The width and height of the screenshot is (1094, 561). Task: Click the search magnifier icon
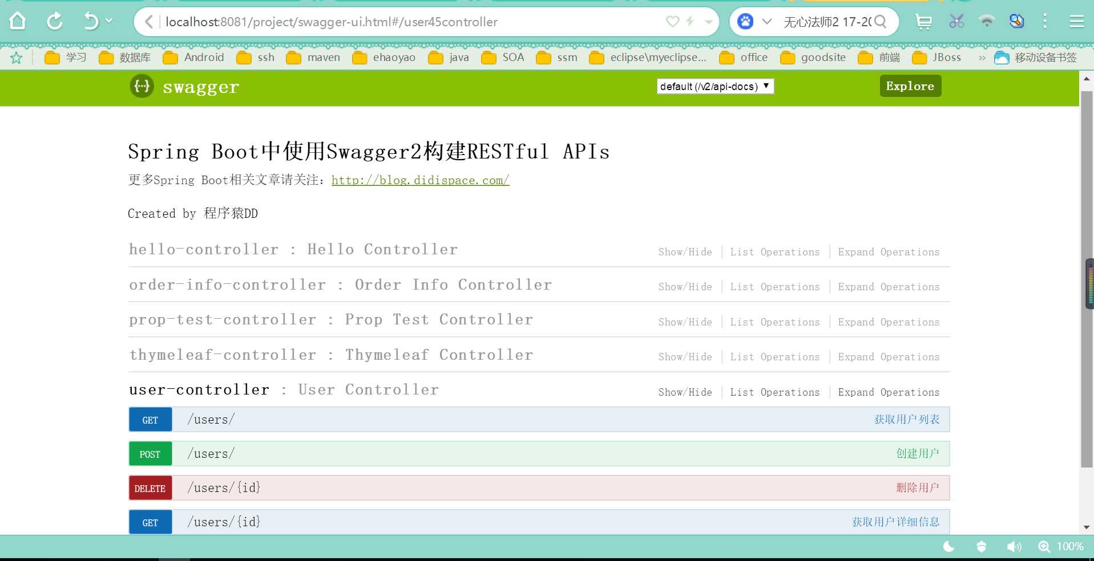tap(881, 22)
